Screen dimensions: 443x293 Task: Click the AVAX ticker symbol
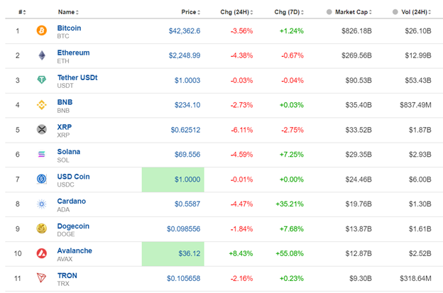[x=65, y=259]
